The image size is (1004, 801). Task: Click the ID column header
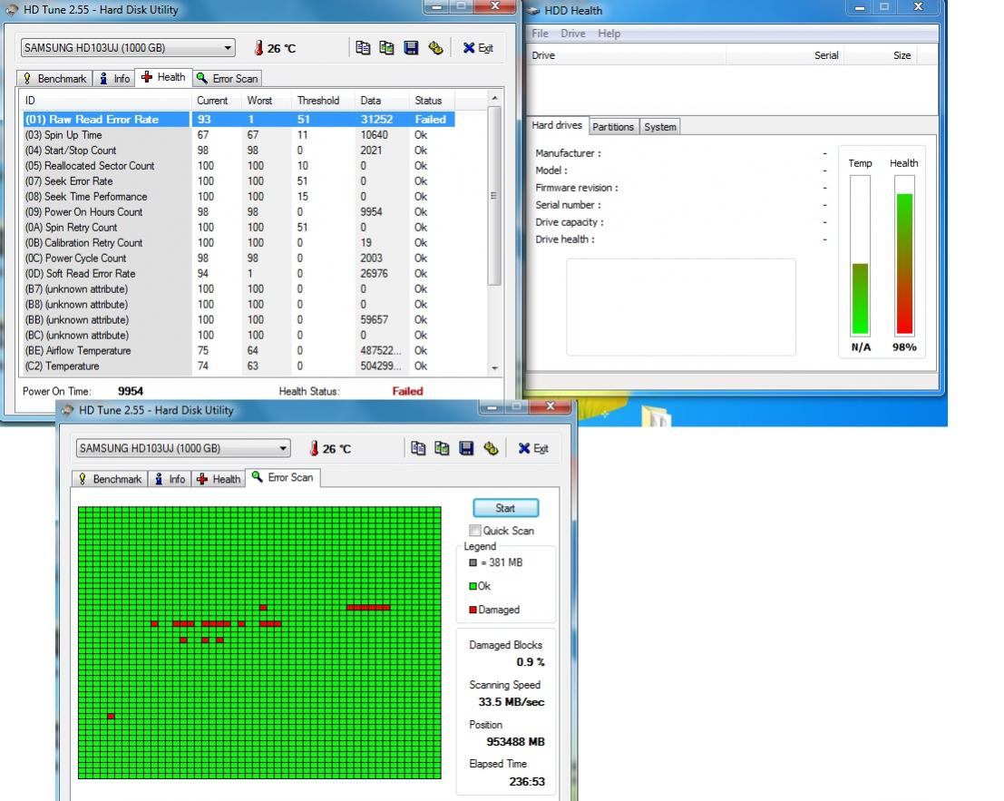(106, 101)
